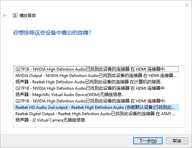
Task: Choose 扬声器 - Realtek High Definition Audio device
Action: 96,82
